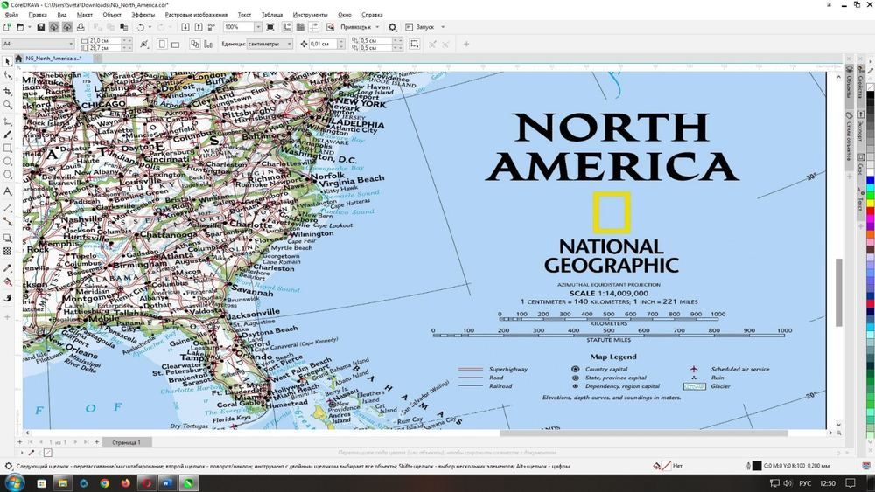Click the Publish to PDF icon
Image resolution: width=875 pixels, height=492 pixels.
[x=212, y=27]
